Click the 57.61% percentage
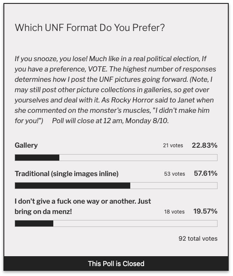This screenshot has height=276, width=233. click(x=205, y=174)
